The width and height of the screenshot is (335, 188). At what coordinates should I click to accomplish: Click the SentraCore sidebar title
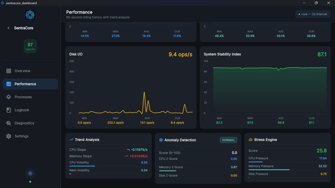coord(24,28)
